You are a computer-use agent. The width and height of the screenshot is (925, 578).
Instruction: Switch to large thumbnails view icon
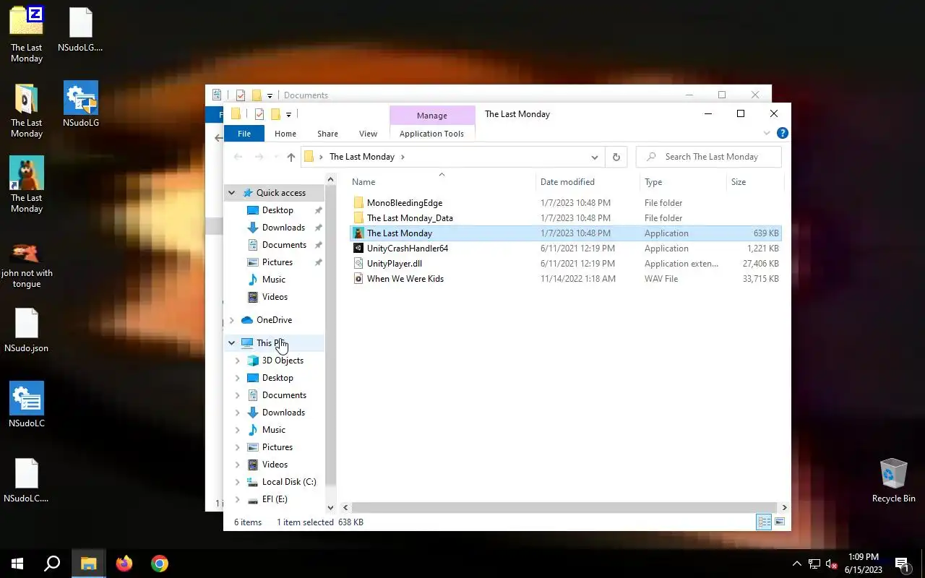pyautogui.click(x=780, y=522)
